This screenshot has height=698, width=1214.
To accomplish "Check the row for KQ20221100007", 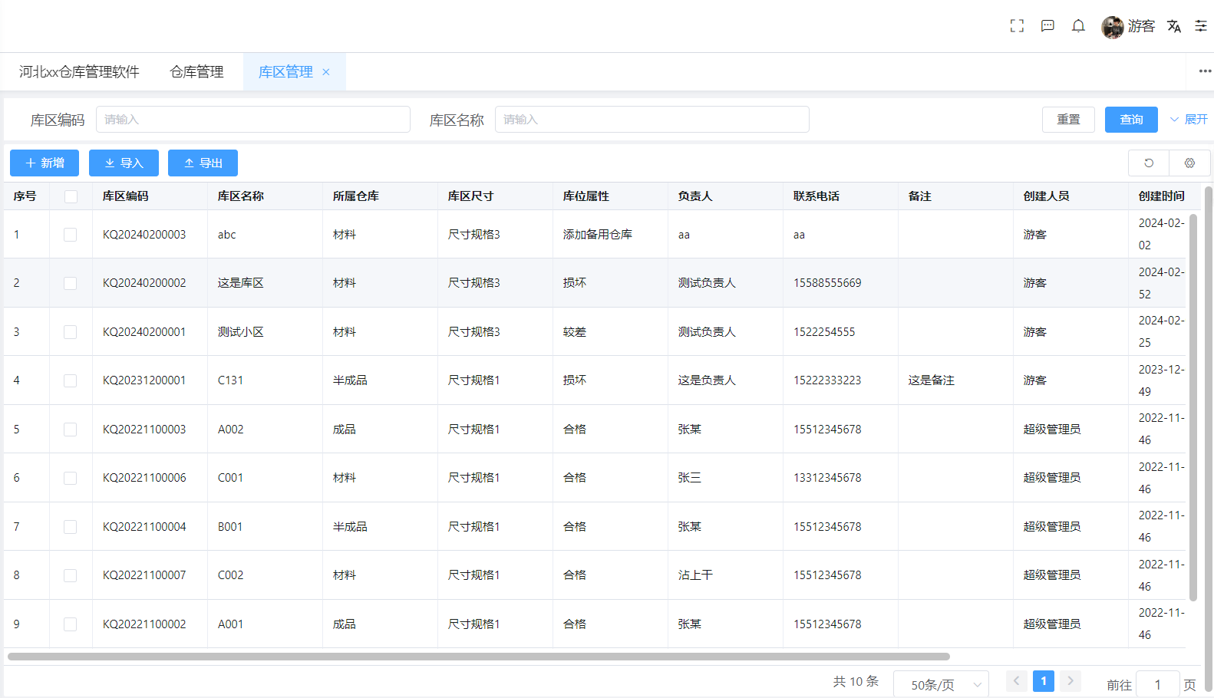I will tap(70, 575).
